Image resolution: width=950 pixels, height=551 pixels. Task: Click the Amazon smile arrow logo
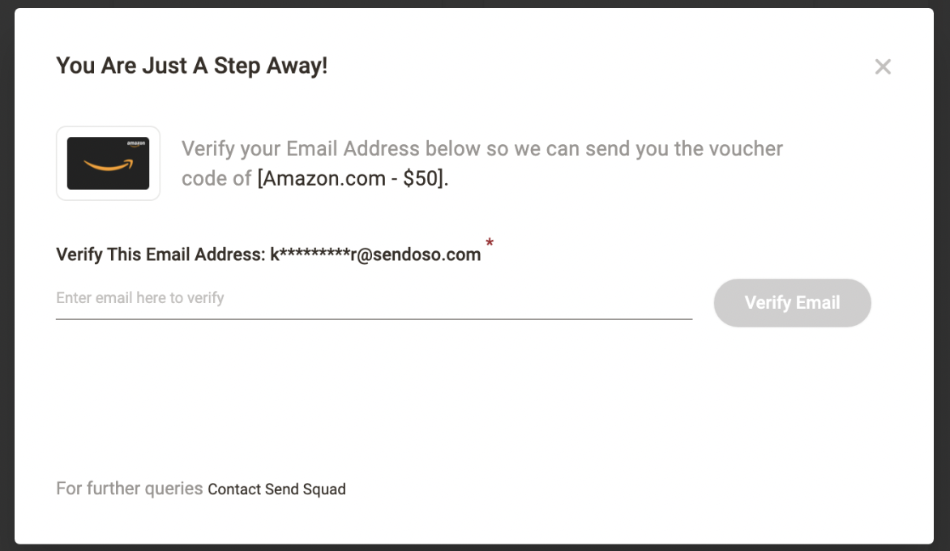[x=108, y=165]
